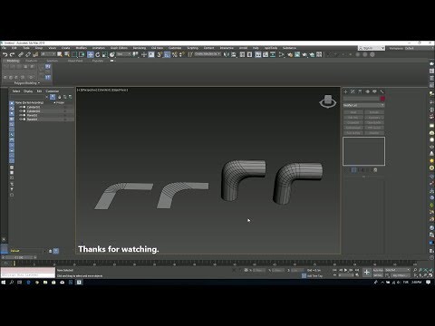Toggle Auto Key animation mode
The image size is (435, 326).
378,270
